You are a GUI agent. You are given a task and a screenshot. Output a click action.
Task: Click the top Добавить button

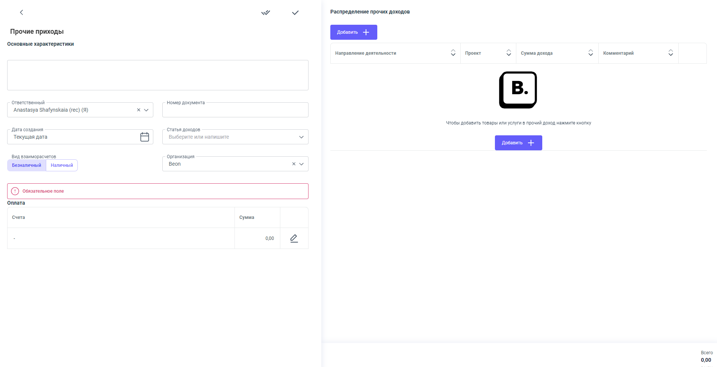click(x=353, y=32)
